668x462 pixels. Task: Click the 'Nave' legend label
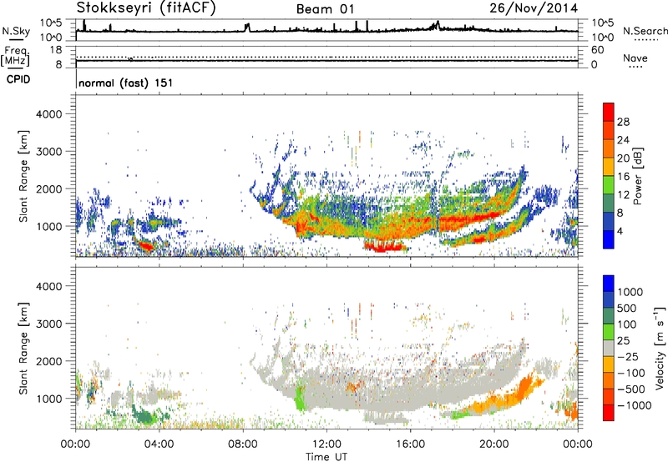pyautogui.click(x=635, y=58)
